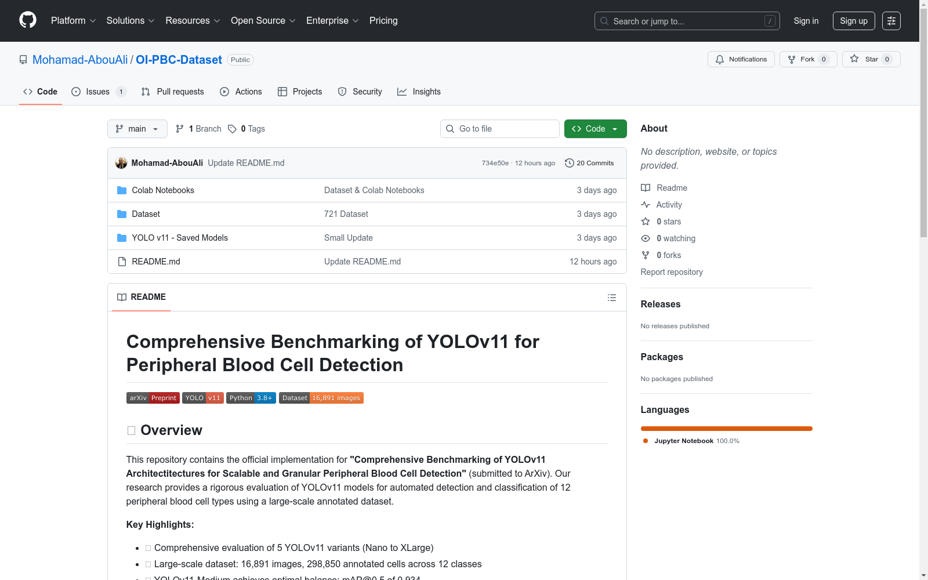Click the Releases heading link
Image resolution: width=928 pixels, height=580 pixels.
pos(661,304)
